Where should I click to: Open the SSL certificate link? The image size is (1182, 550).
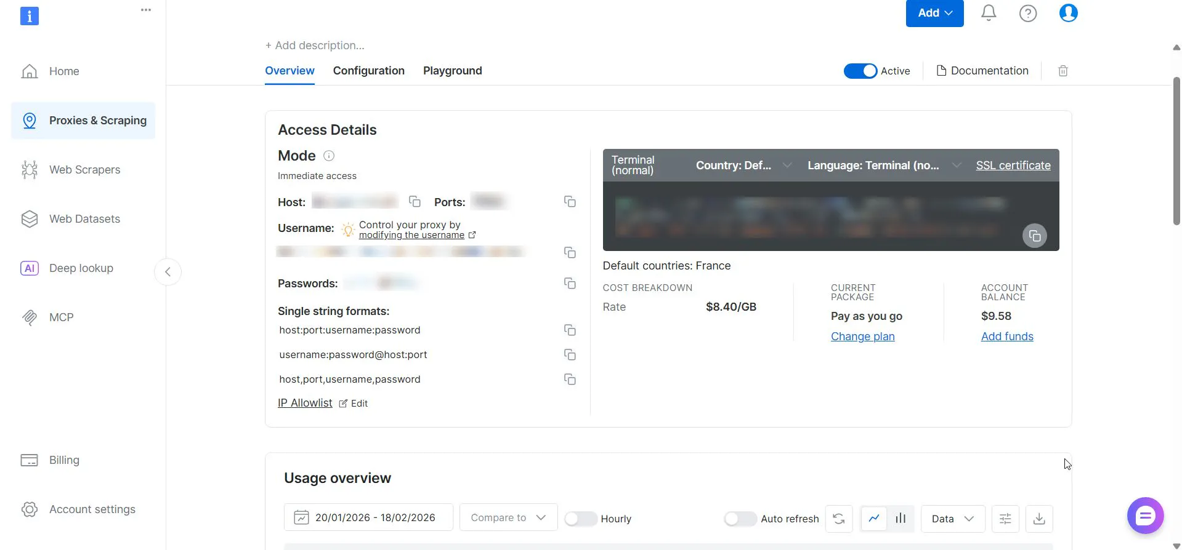[1013, 165]
